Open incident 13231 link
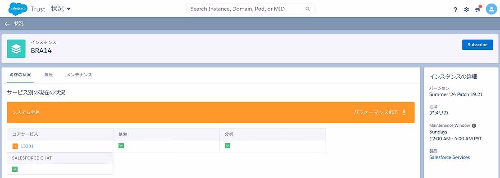500x178 pixels. pyautogui.click(x=27, y=146)
